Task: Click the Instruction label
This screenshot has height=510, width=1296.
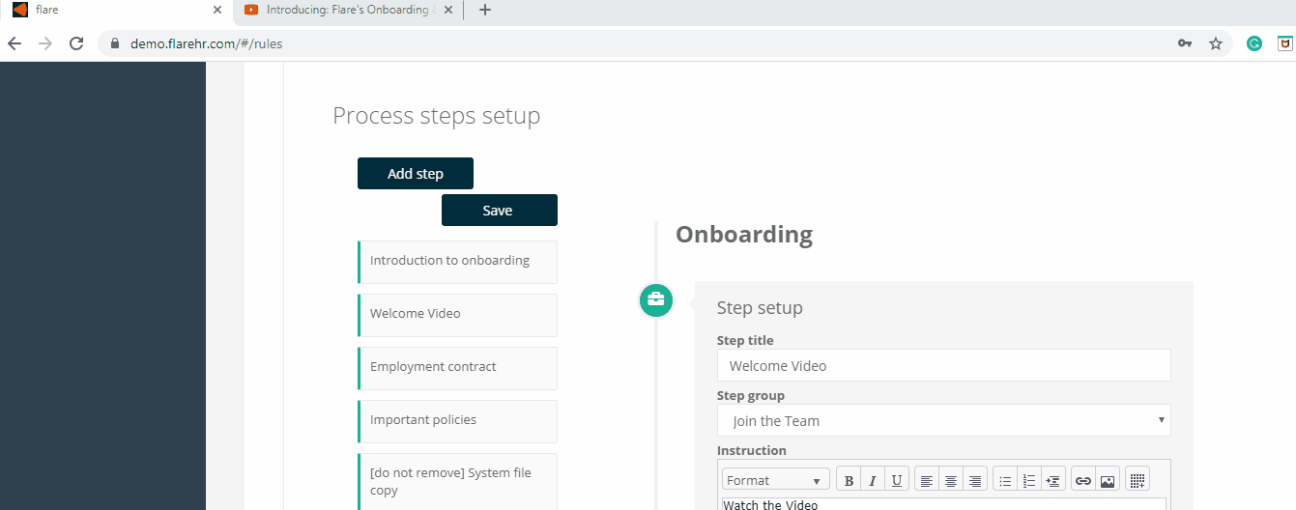Action: point(752,450)
